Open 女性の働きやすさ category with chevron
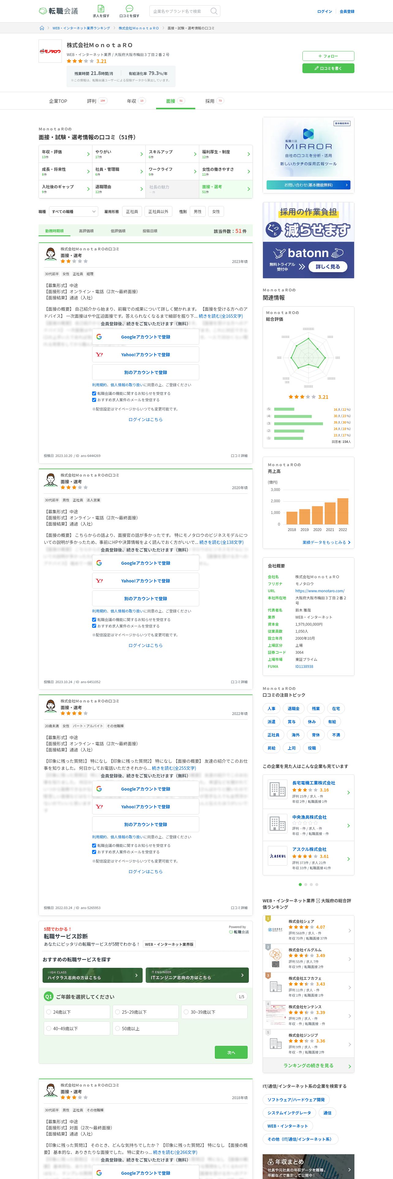The image size is (393, 1179). point(226,172)
